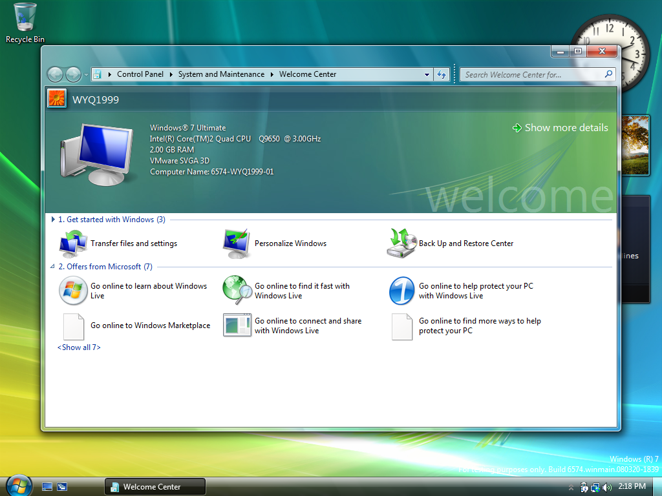This screenshot has height=496, width=662.
Task: Collapse the Offers from Microsoft section
Action: tap(53, 267)
